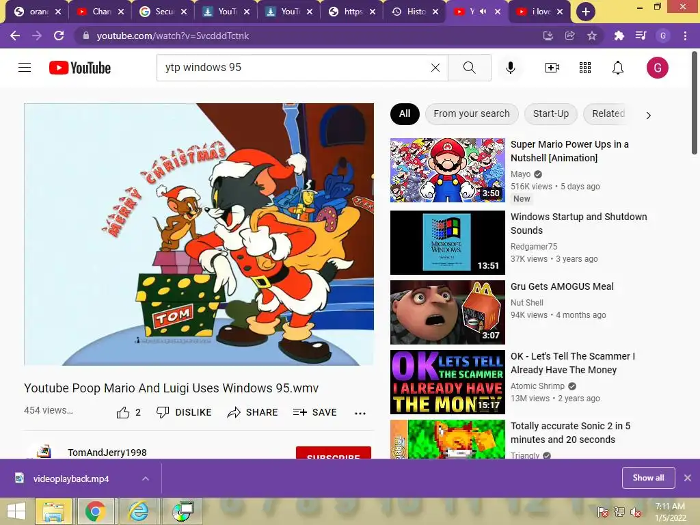Switch to the 'Secu' Google tab
Screen dimensions: 700x525
[x=163, y=12]
